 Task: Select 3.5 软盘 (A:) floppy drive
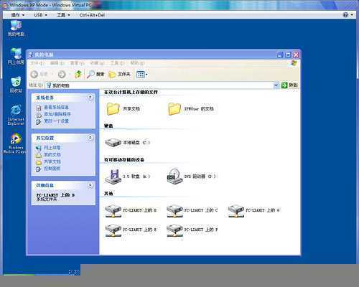pos(127,177)
